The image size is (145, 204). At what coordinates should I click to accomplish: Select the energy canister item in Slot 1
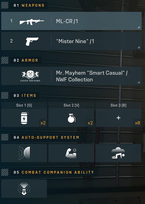[x=24, y=118]
